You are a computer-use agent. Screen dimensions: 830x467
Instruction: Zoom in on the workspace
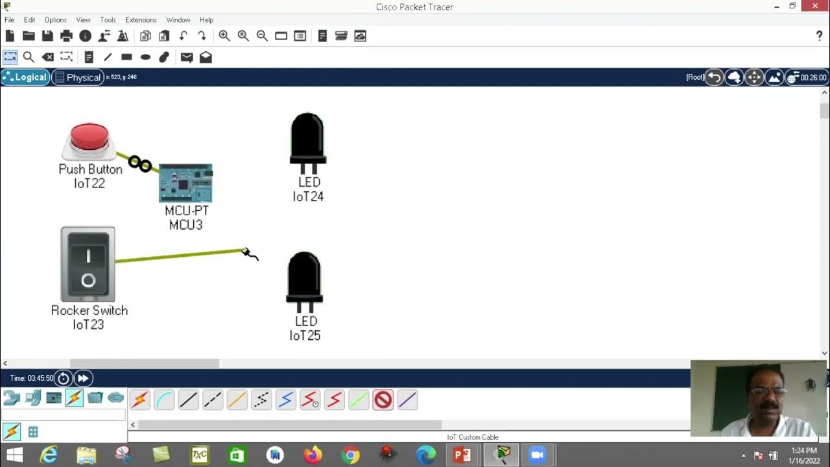[x=224, y=36]
